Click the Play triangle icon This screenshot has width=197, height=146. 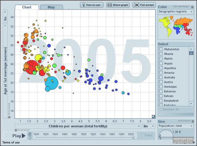click(24, 136)
